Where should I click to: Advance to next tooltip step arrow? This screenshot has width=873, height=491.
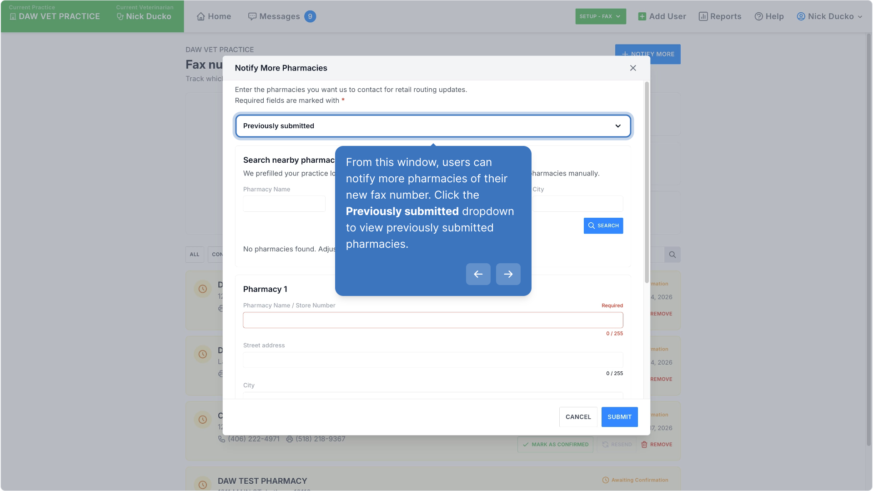508,274
